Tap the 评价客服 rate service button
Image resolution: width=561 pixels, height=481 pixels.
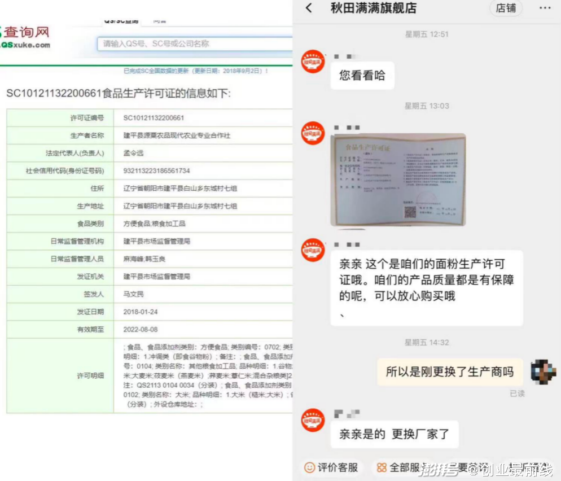332,467
